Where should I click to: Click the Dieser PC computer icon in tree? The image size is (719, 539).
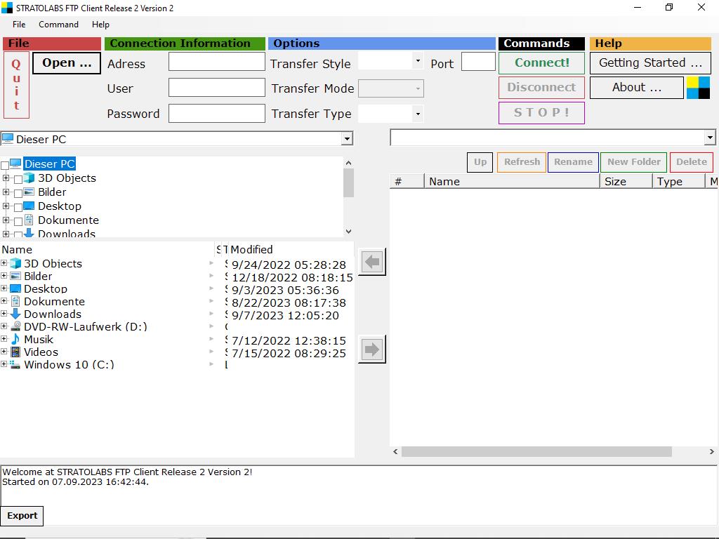click(15, 164)
